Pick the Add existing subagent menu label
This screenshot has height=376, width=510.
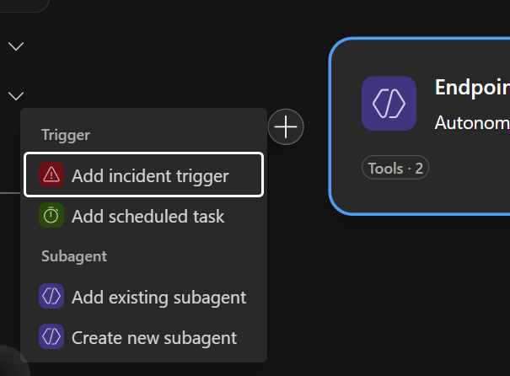pos(158,298)
